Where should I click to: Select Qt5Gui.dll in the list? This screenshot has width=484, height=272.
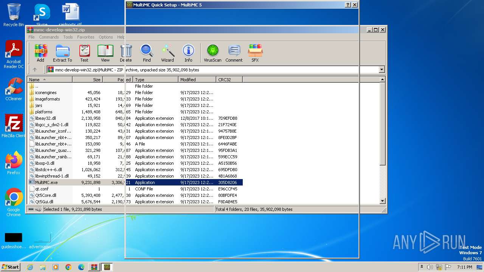[44, 202]
